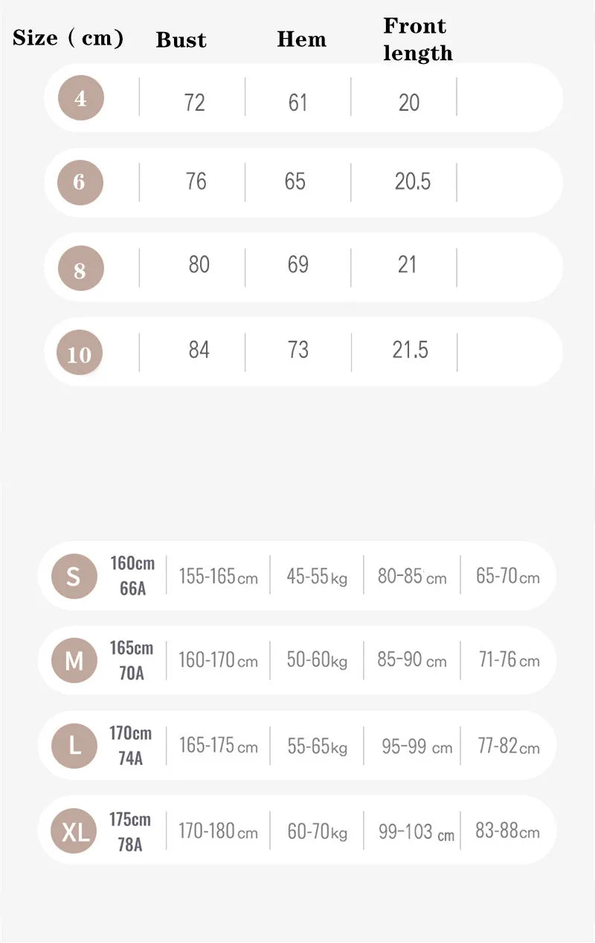Click the Bust column header
This screenshot has width=595, height=943.
click(181, 40)
